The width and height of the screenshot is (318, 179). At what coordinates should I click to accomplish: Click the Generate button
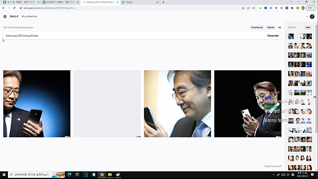point(273,36)
